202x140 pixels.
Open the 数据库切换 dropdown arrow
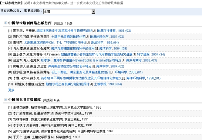93,11
